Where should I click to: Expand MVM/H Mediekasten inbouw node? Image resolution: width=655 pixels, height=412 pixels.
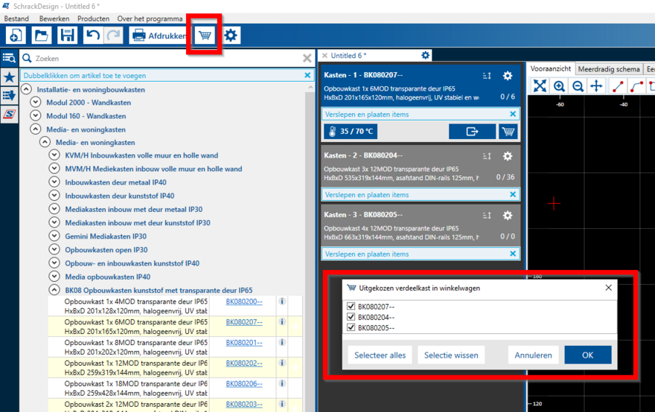click(x=54, y=168)
